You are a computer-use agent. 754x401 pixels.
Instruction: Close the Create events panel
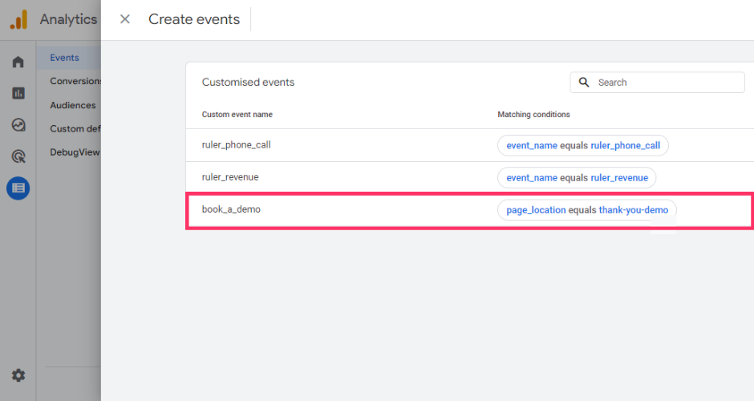click(x=124, y=19)
